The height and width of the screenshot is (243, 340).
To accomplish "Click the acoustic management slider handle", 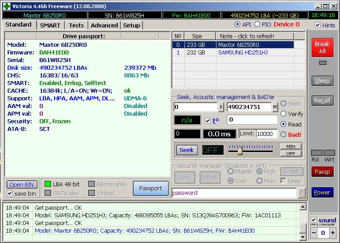I will pos(240,150).
